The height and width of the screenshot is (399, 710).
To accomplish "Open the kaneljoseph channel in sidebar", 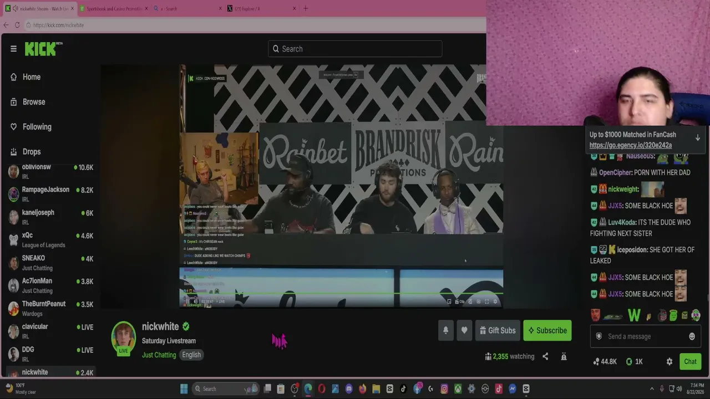I will (50, 217).
